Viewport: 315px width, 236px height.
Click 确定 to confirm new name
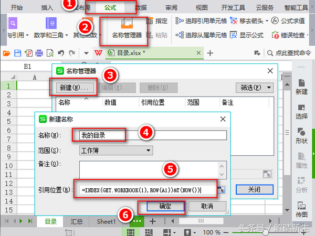pos(165,207)
